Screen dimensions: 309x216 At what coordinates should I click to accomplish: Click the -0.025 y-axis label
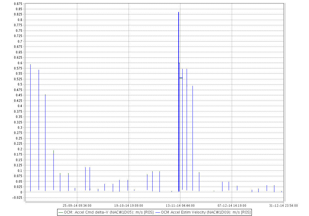pyautogui.click(x=17, y=197)
